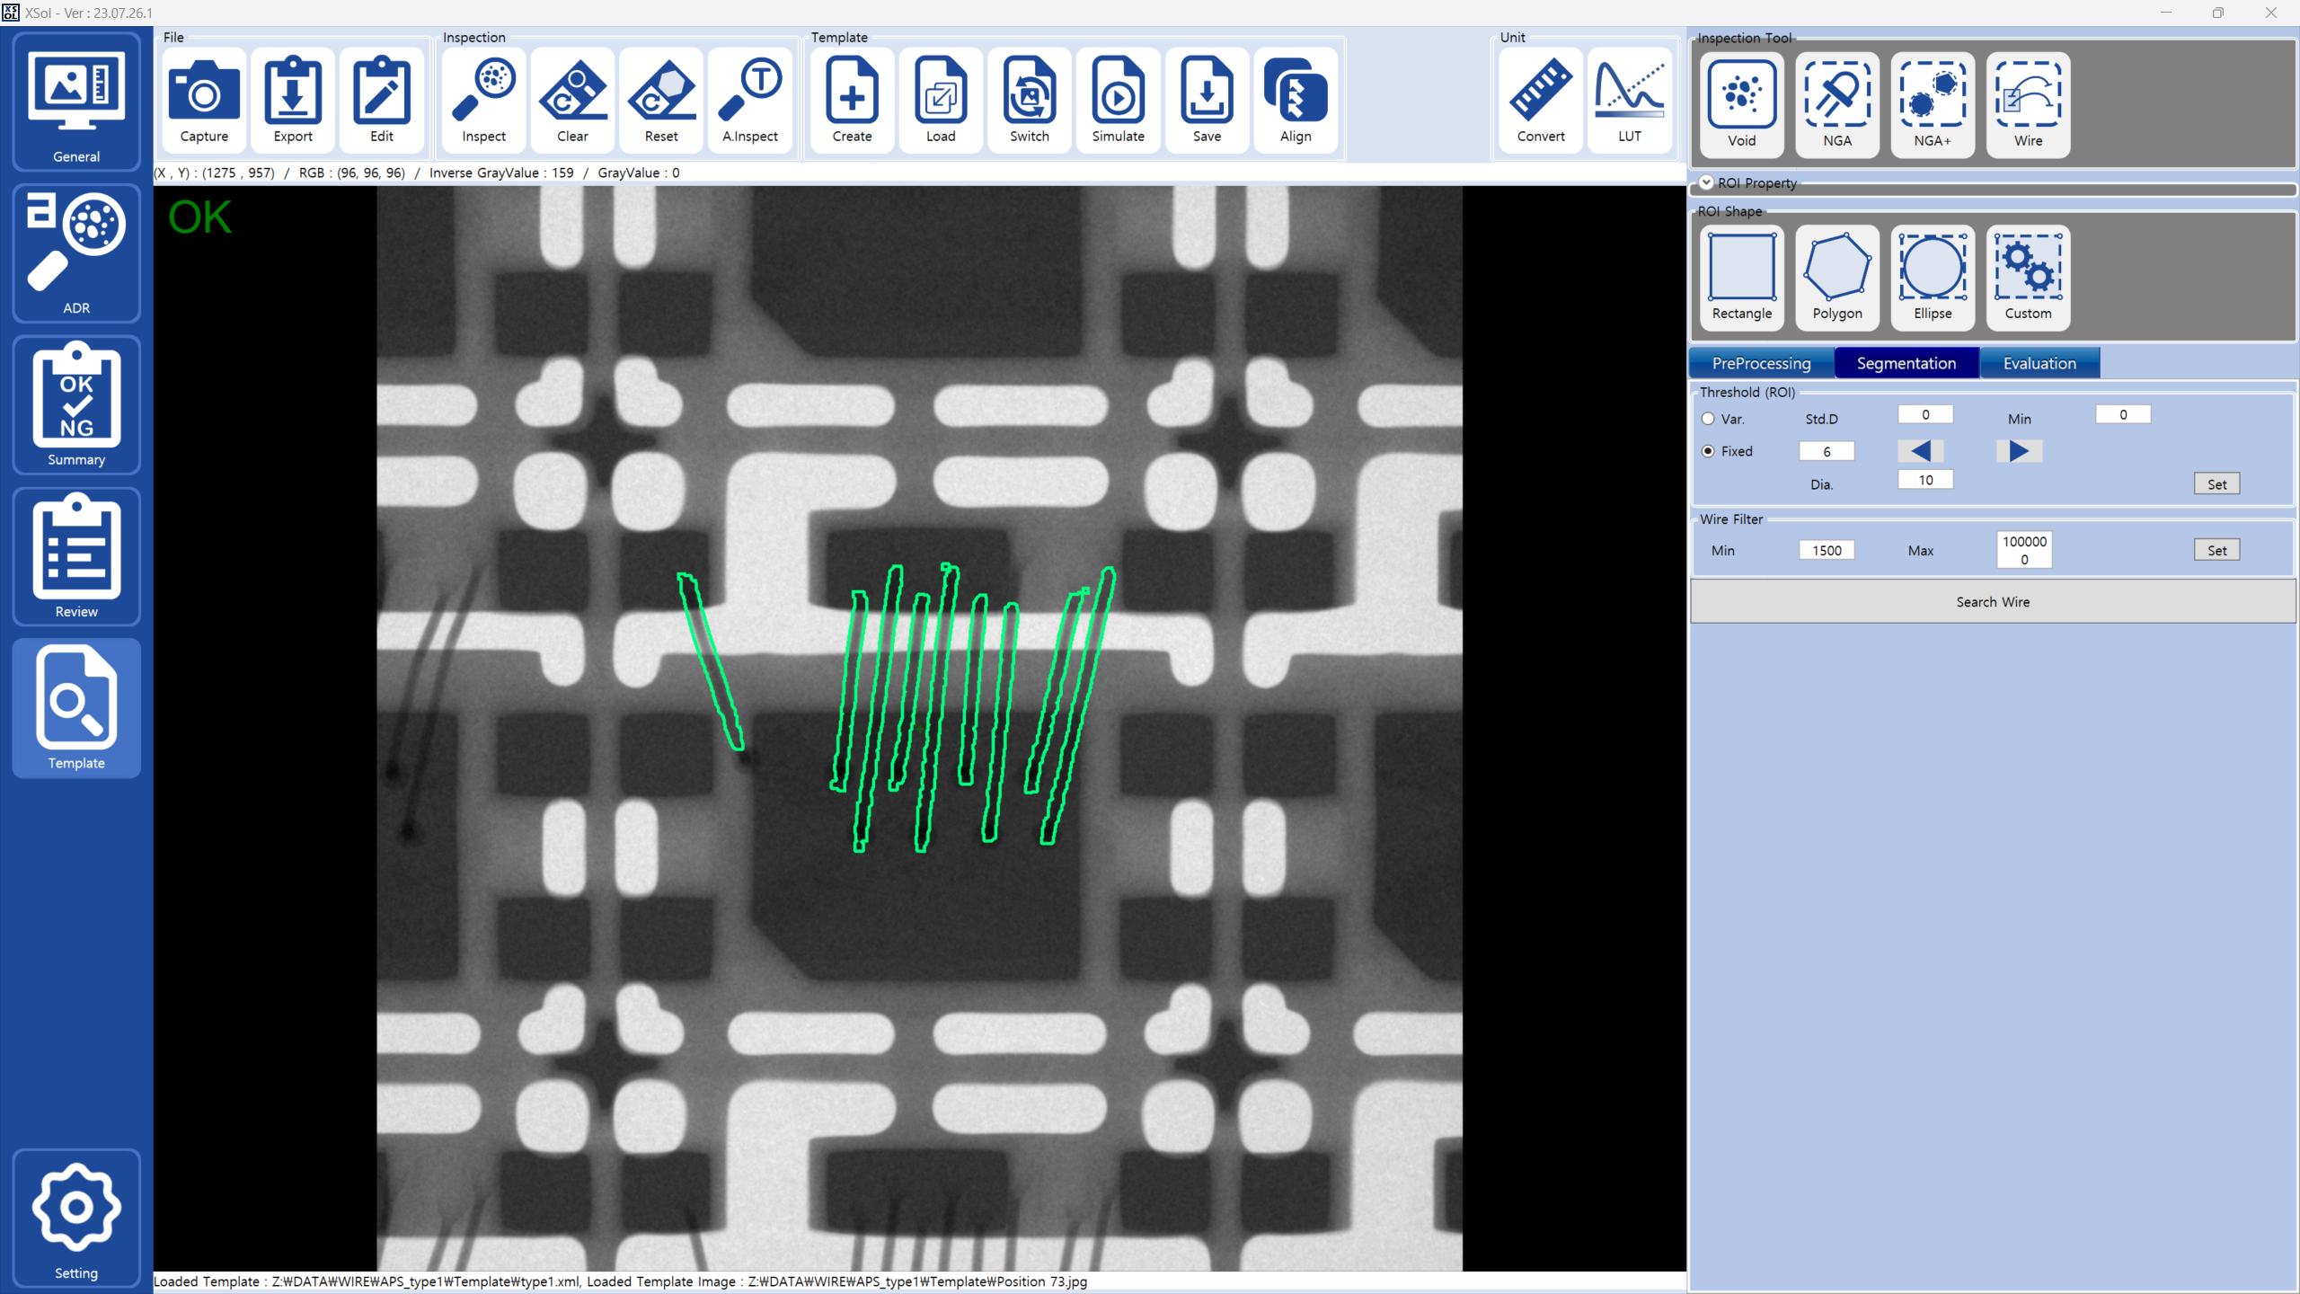Collapse the ROI Property section
2300x1294 pixels.
tap(1706, 182)
